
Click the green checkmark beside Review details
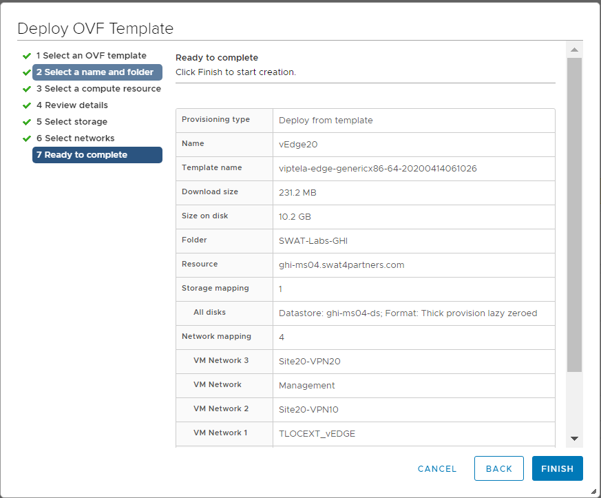(27, 105)
